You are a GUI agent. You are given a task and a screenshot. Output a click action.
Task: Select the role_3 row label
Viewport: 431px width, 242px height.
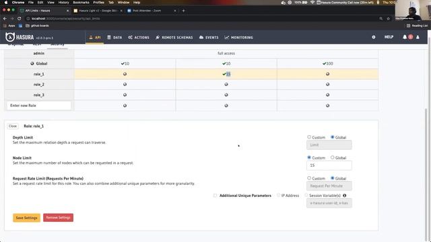(39, 95)
